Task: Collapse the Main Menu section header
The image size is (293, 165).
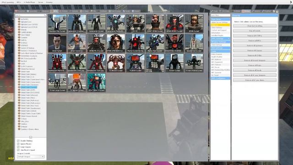Action: click(220, 19)
